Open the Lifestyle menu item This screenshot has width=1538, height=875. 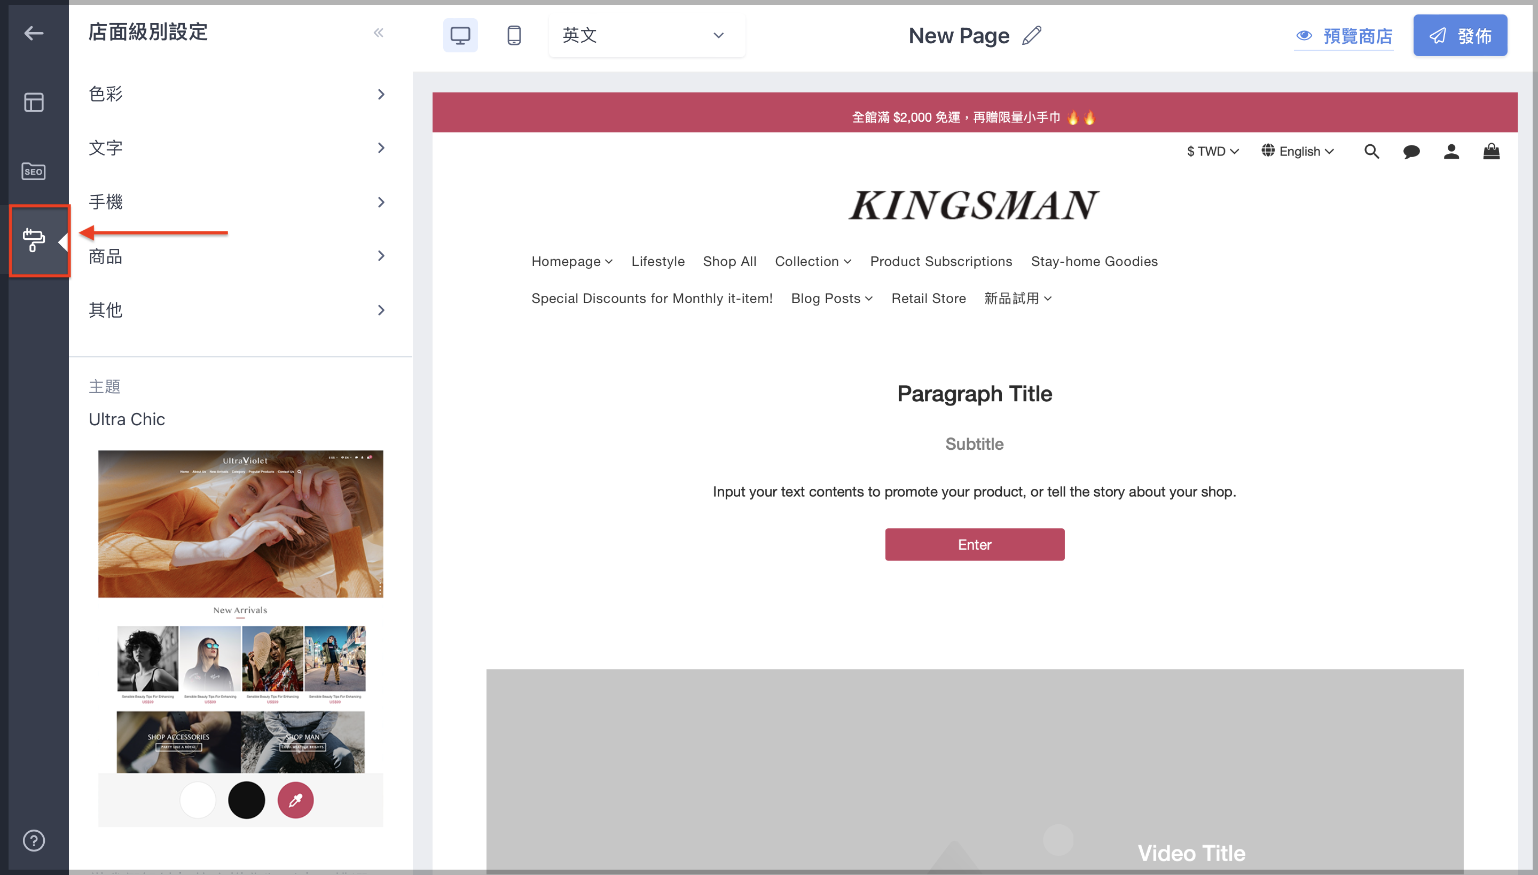tap(658, 261)
